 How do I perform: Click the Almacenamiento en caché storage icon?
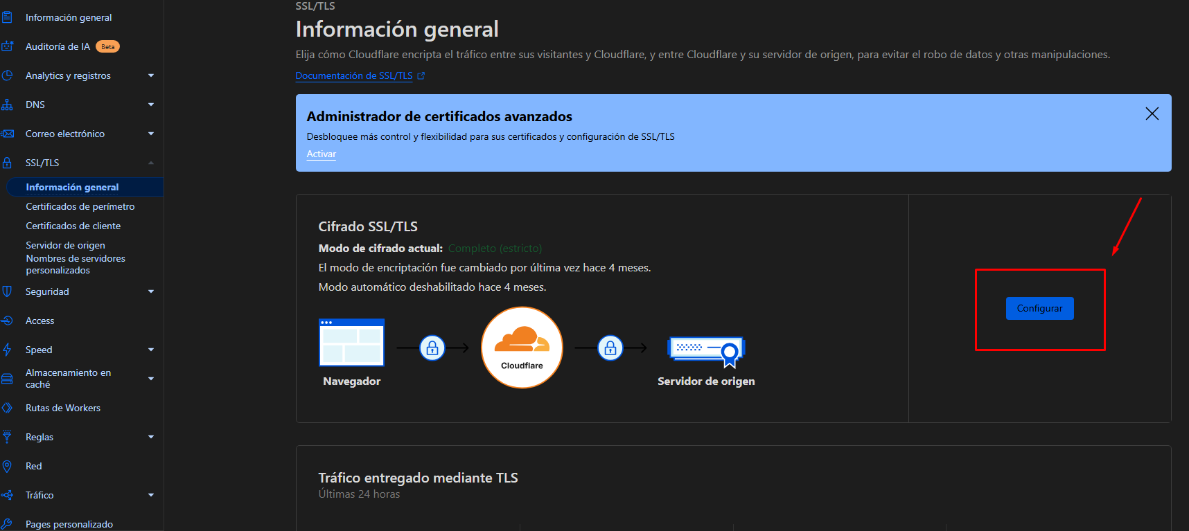[7, 379]
